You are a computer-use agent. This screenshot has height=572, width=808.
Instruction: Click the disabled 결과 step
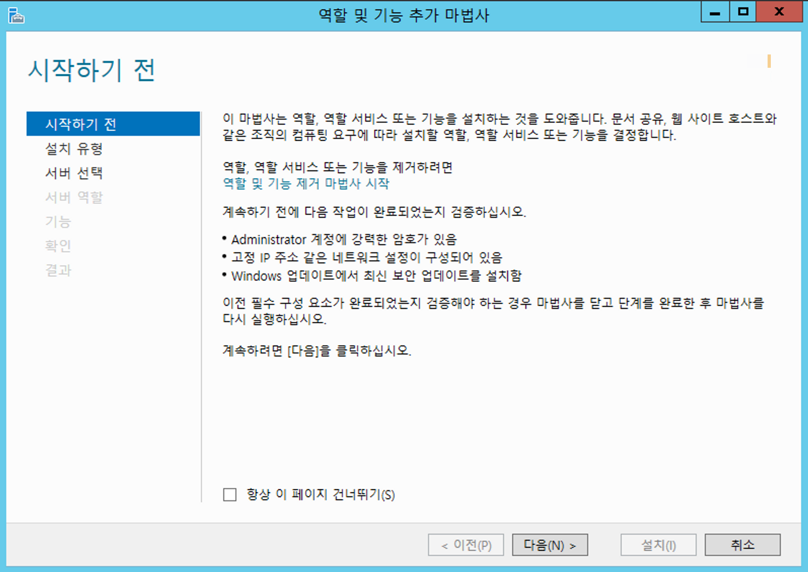(58, 270)
